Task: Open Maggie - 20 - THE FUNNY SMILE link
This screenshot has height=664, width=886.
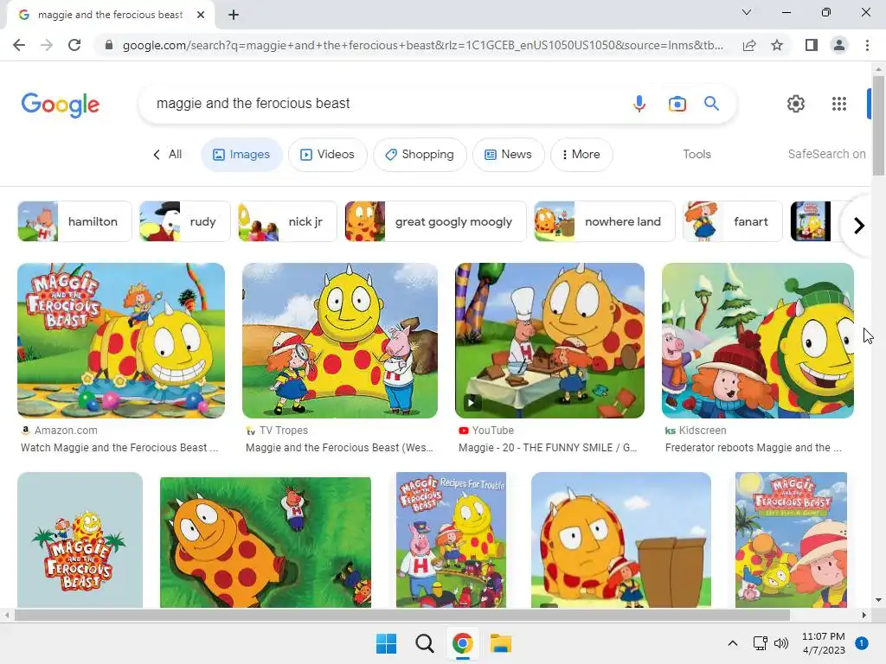Action: pos(548,448)
